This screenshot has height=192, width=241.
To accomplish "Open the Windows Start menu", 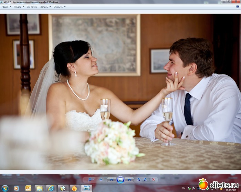I will click(x=5, y=188).
